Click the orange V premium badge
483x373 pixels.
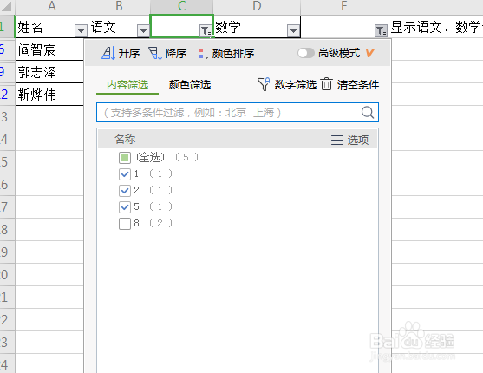tap(369, 53)
